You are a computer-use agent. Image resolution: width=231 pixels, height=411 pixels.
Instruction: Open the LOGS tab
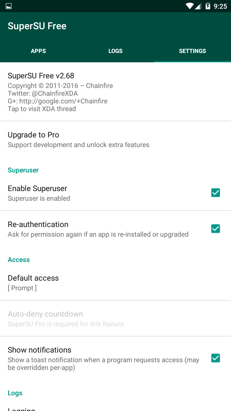(116, 51)
